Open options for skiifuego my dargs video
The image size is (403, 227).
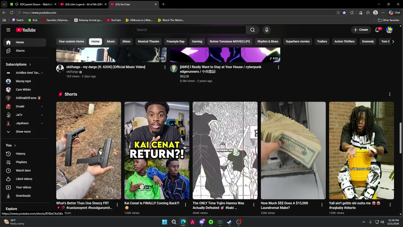tap(165, 67)
